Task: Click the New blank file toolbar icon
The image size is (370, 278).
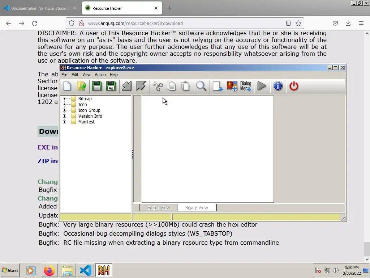Action: 67,86
